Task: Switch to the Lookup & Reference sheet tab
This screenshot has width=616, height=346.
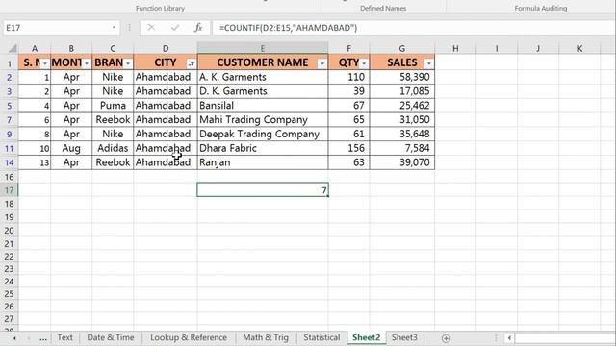Action: tap(189, 337)
